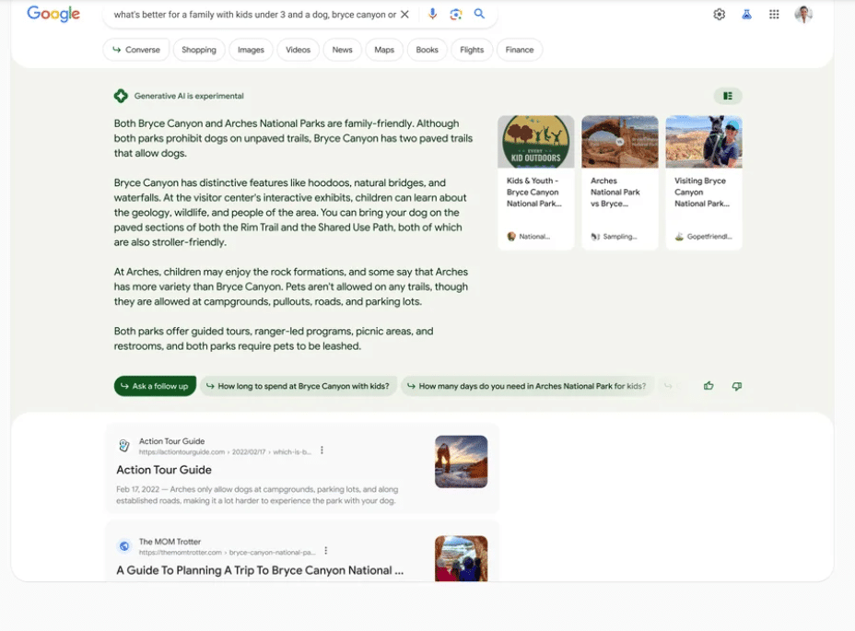Click the arch rock formation card thumbnail
This screenshot has height=631, width=855.
click(x=620, y=142)
